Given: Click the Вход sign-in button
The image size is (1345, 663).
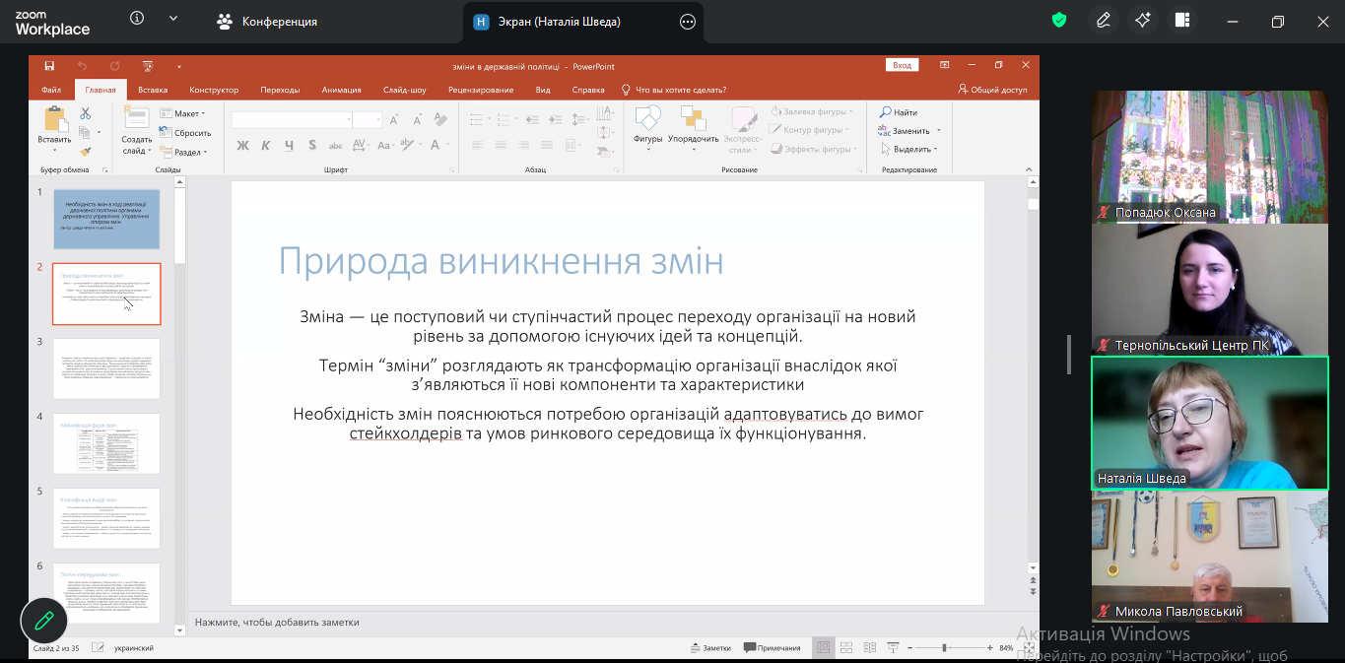Looking at the screenshot, I should (x=902, y=65).
